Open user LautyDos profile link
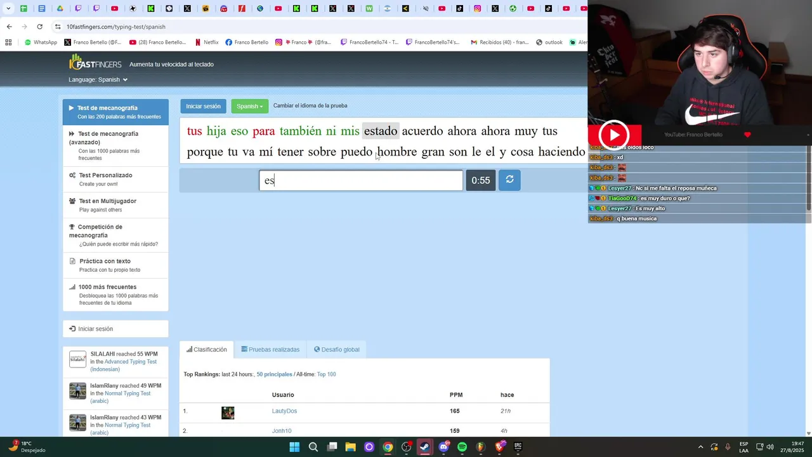The height and width of the screenshot is (457, 812). [284, 411]
